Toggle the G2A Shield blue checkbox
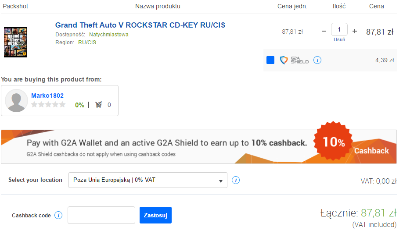 point(270,60)
